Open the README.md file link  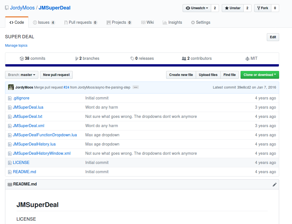tap(24, 172)
